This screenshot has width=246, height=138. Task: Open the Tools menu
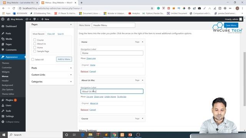point(8,111)
